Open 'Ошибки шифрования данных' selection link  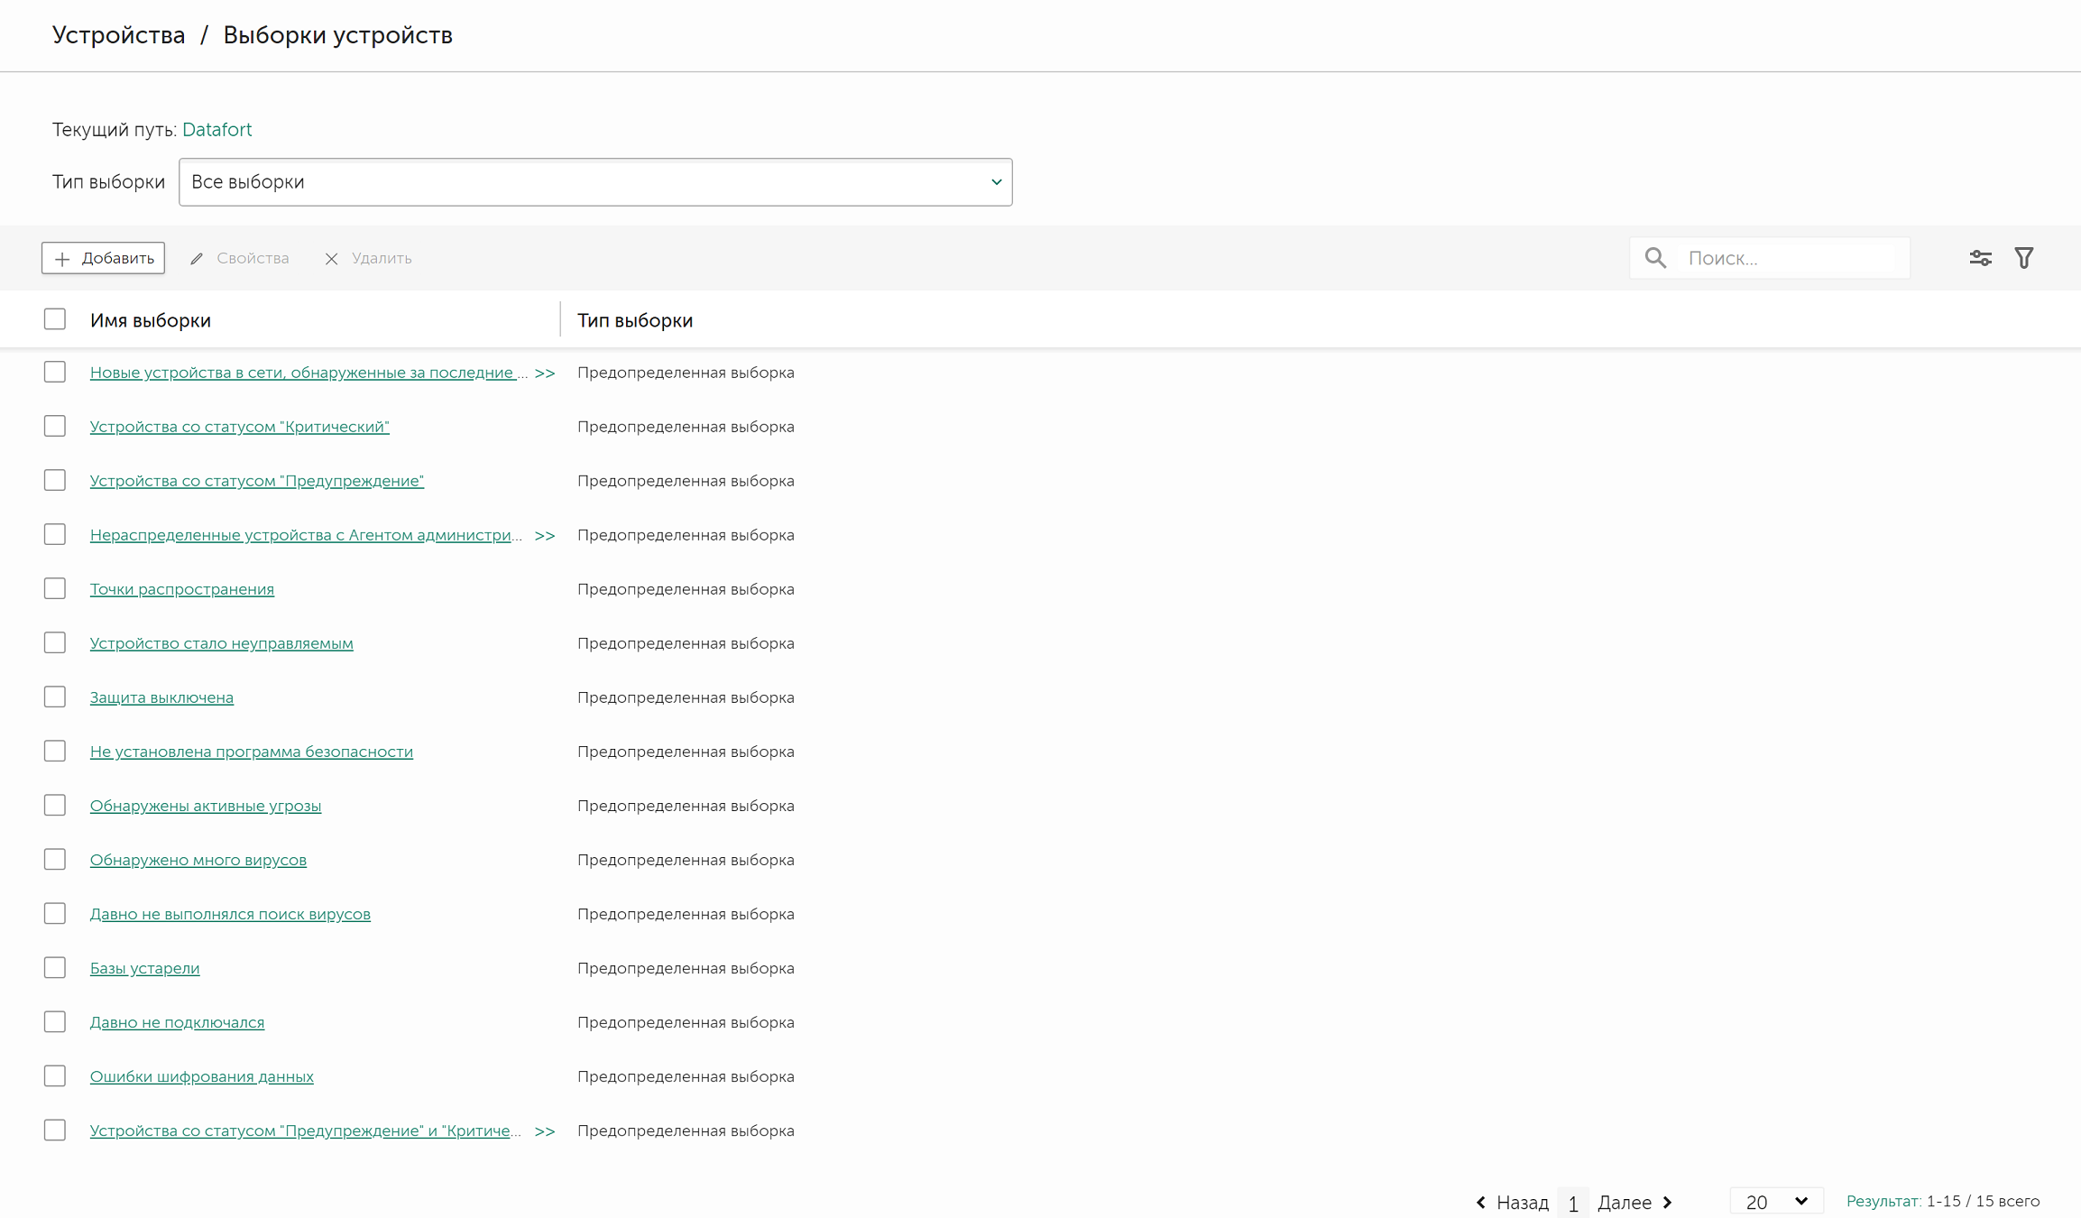click(202, 1076)
